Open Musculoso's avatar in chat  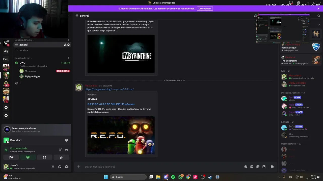tap(79, 87)
